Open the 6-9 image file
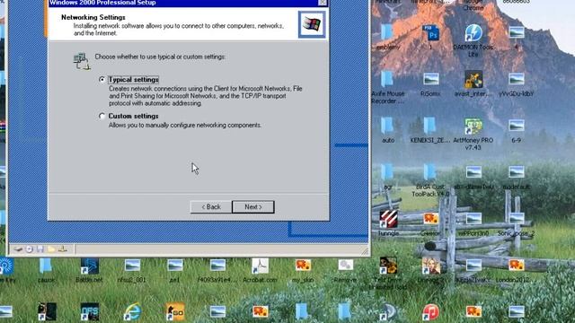Screen dimensions: 575x323 click(516, 126)
